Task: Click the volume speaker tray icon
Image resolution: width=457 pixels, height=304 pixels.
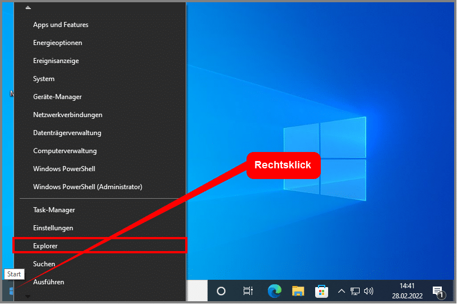Action: point(369,291)
